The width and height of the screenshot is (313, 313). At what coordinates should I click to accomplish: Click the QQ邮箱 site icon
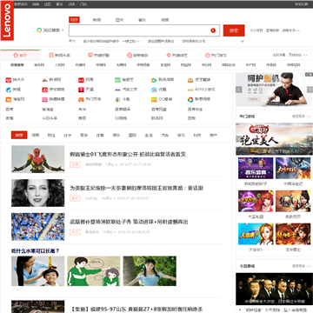pyautogui.click(x=154, y=99)
